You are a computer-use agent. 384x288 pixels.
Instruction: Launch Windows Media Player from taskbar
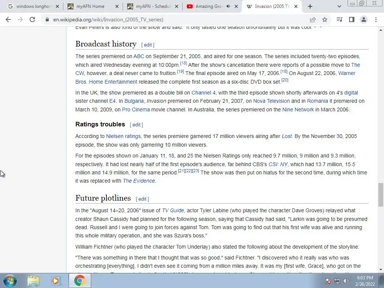click(x=56, y=281)
